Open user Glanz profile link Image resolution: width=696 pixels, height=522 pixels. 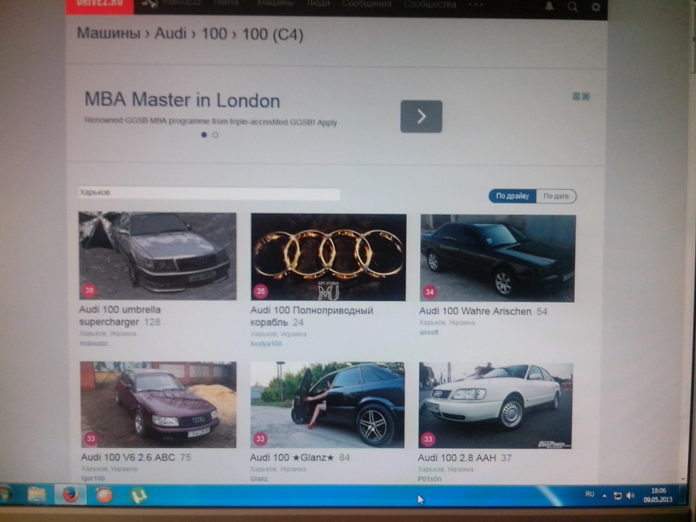coord(259,478)
